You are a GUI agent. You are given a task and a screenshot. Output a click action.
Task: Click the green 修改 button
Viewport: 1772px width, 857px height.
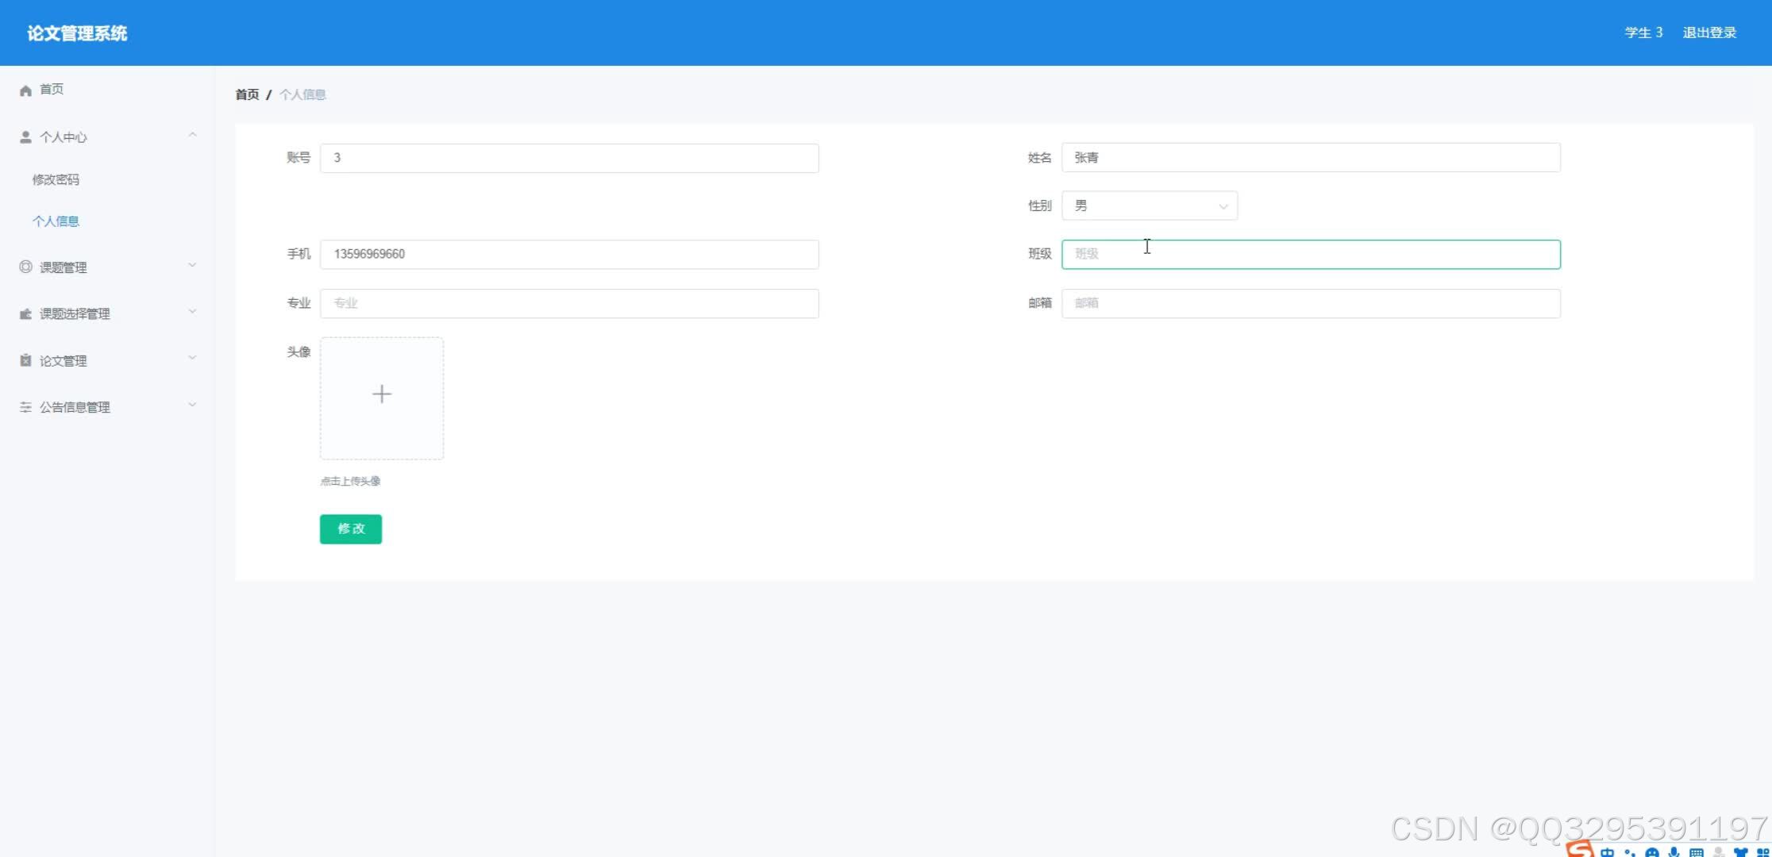(351, 529)
